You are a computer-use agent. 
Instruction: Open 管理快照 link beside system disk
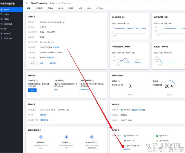56,47
